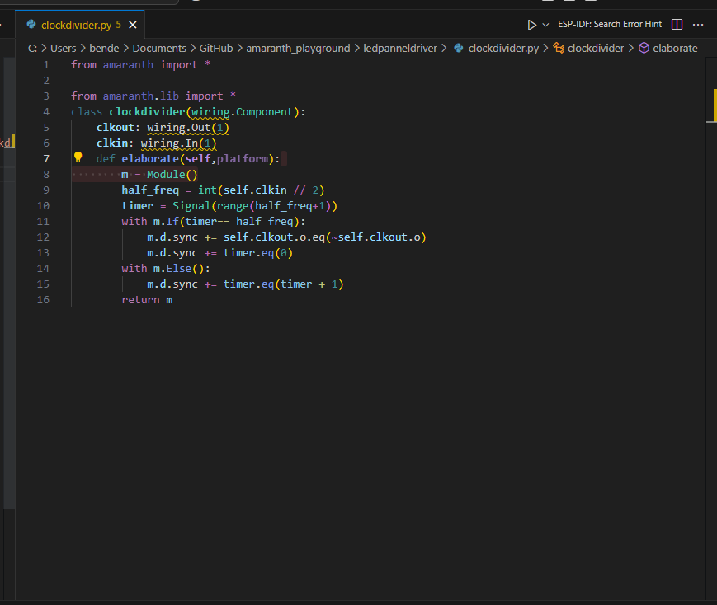717x605 pixels.
Task: Click the clockdivider.py file breadcrumb
Action: point(502,48)
